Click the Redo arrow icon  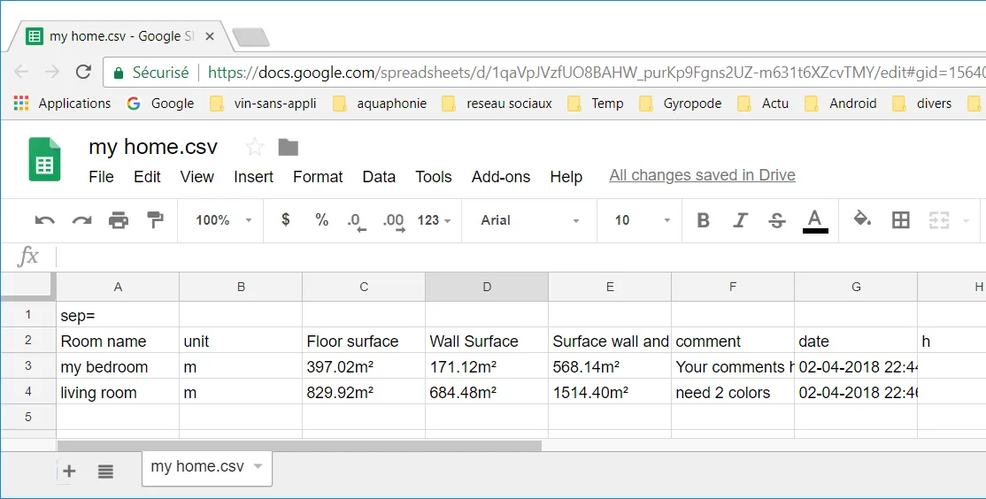(81, 220)
